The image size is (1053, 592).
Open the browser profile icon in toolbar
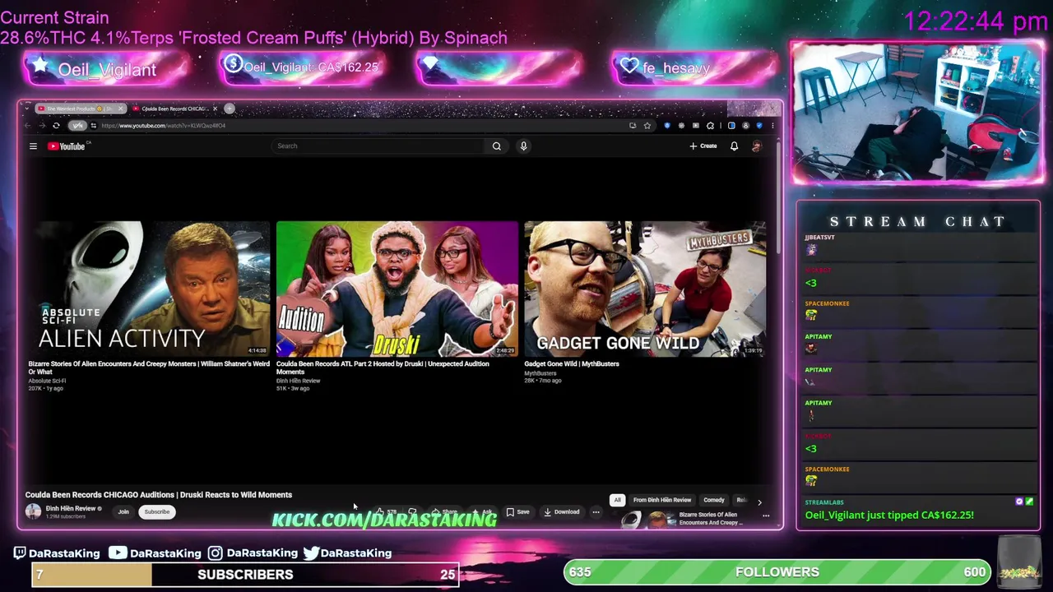coord(745,126)
